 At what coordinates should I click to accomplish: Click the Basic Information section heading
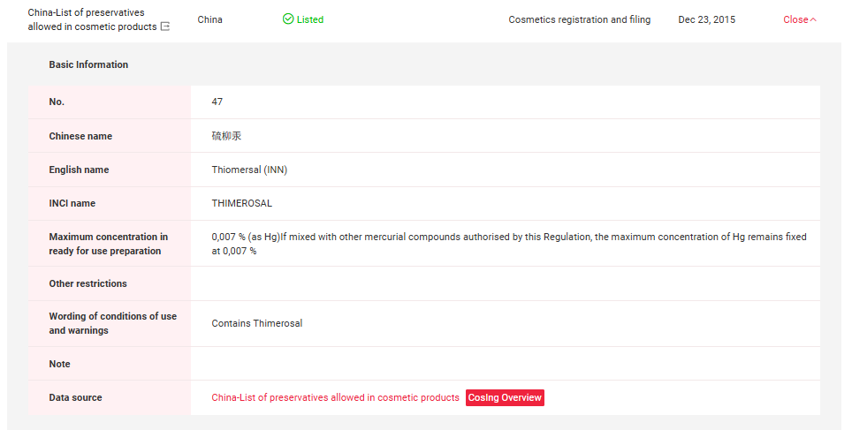(88, 64)
